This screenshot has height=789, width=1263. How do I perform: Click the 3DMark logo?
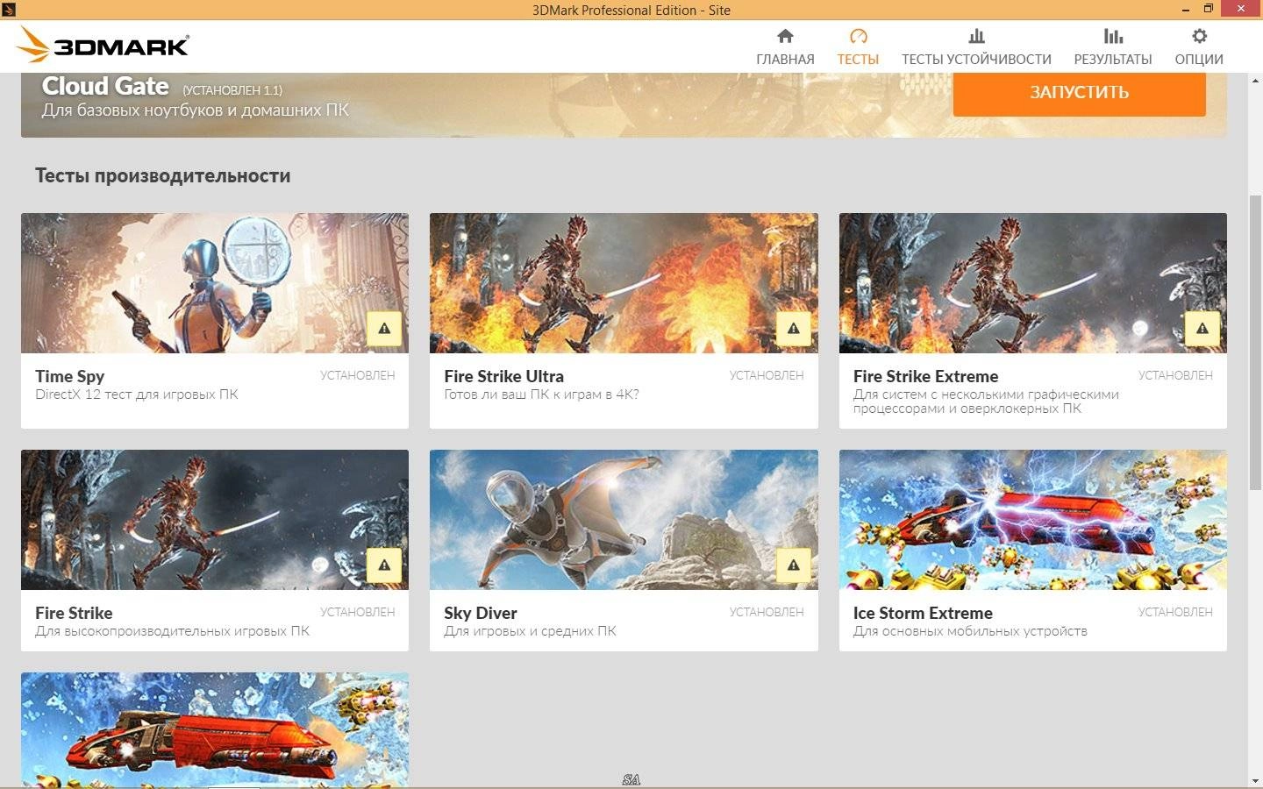pyautogui.click(x=103, y=45)
